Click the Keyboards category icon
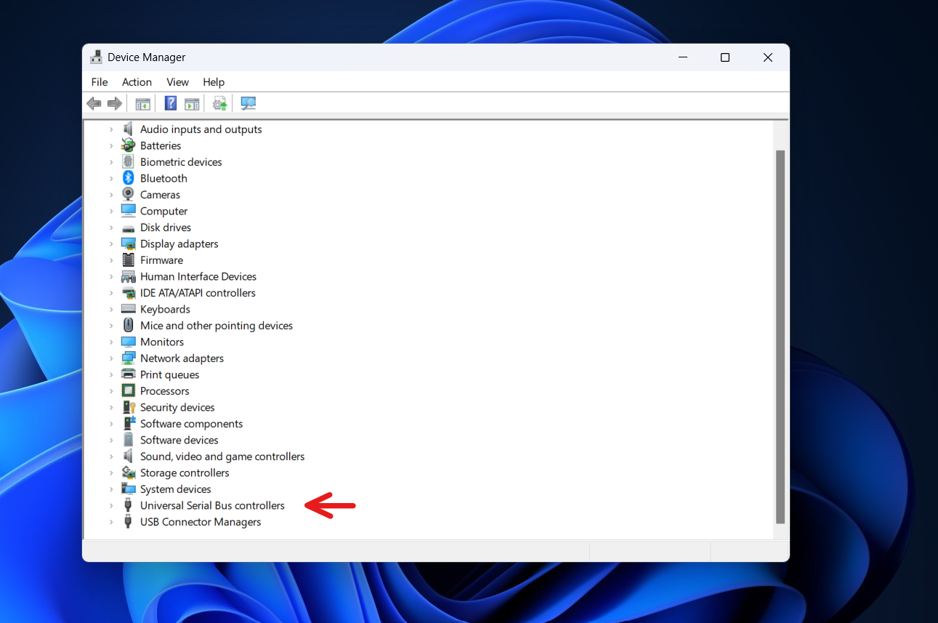 click(x=128, y=309)
